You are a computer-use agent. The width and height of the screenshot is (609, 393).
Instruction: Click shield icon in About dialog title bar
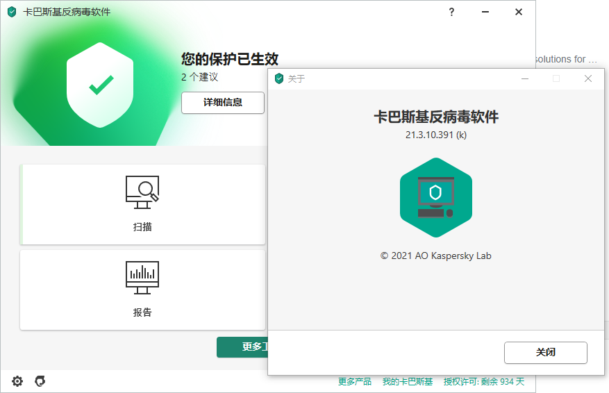(x=279, y=78)
